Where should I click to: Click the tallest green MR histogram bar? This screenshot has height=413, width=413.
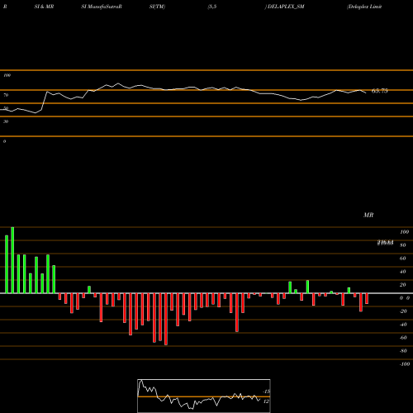[x=12, y=260]
